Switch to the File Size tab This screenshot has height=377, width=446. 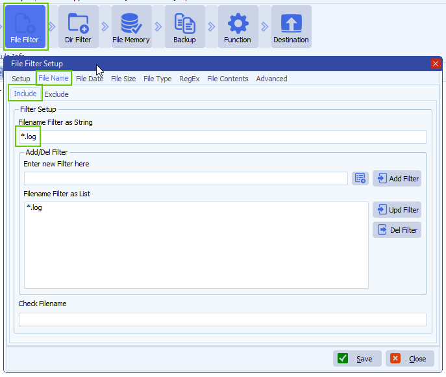coord(123,79)
